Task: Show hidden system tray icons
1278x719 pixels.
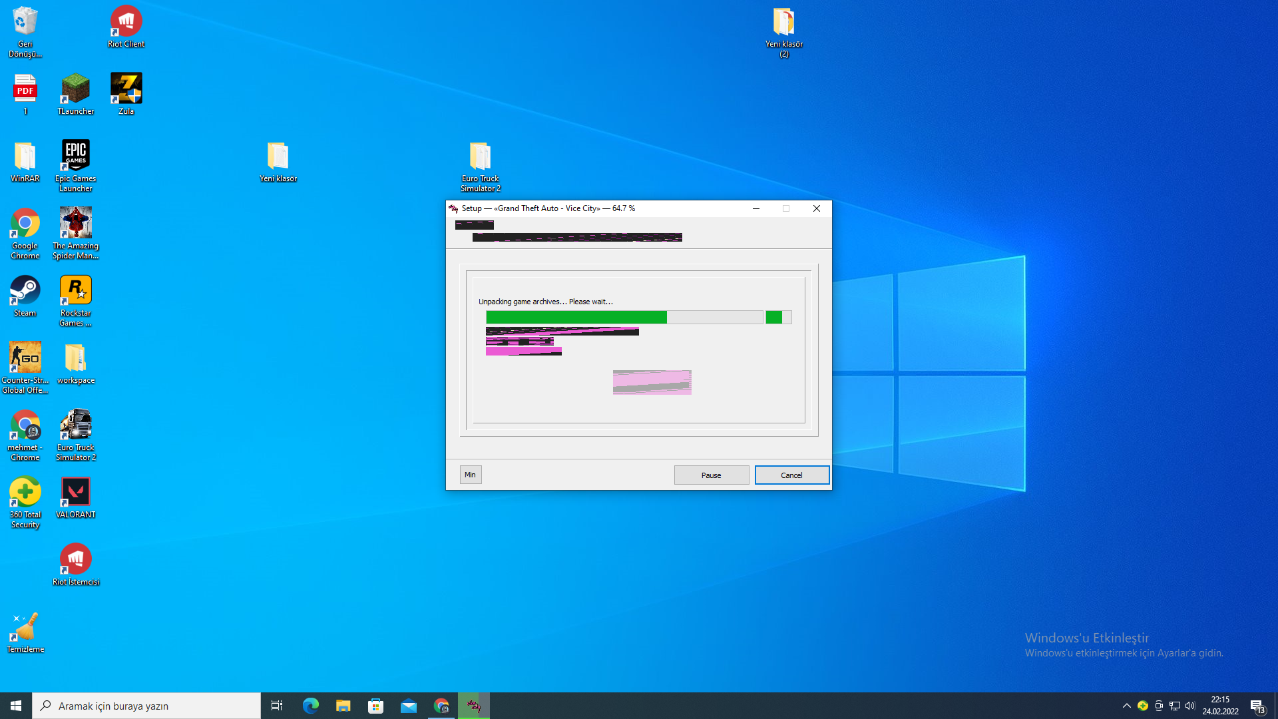Action: point(1126,706)
